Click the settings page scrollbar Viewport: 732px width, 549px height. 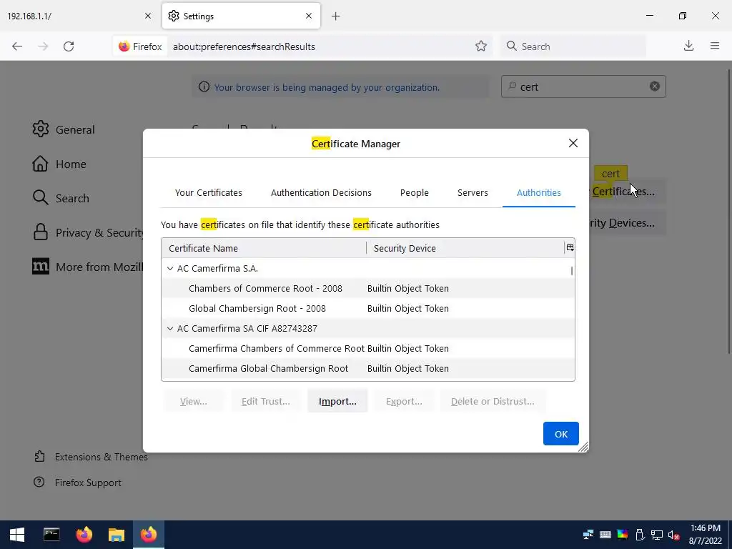(728, 211)
